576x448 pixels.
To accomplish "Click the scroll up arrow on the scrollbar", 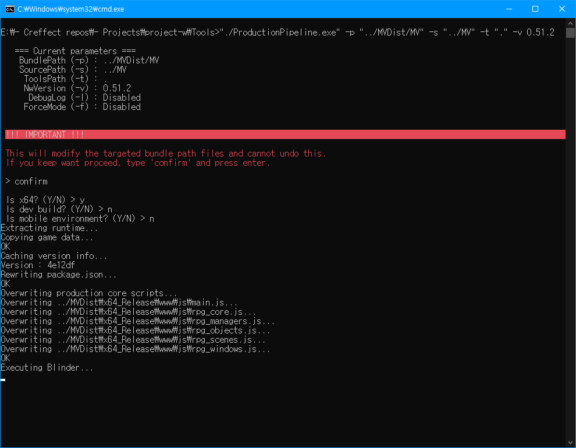I will click(571, 23).
